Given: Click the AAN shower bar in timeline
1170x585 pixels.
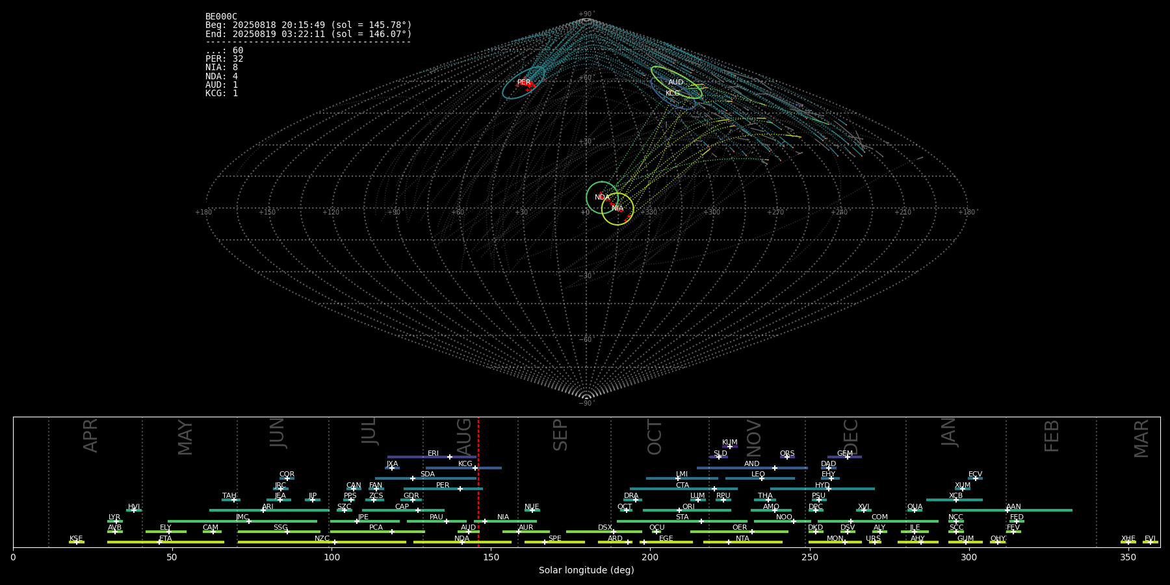Looking at the screenshot, I should (x=1012, y=510).
